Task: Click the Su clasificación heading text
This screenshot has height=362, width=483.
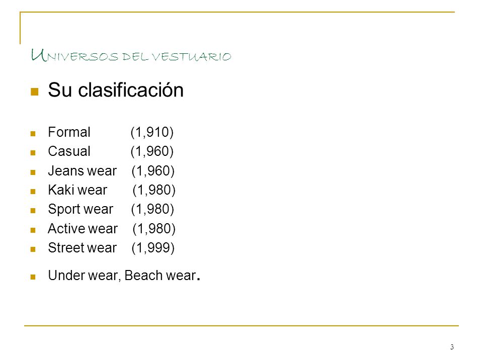Action: pos(116,90)
